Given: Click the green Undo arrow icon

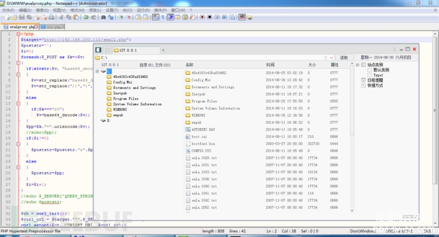Looking at the screenshot, I should (x=86, y=17).
